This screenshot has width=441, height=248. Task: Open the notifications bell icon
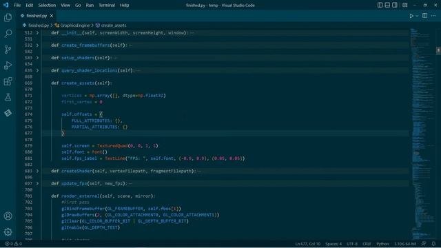tap(433, 244)
